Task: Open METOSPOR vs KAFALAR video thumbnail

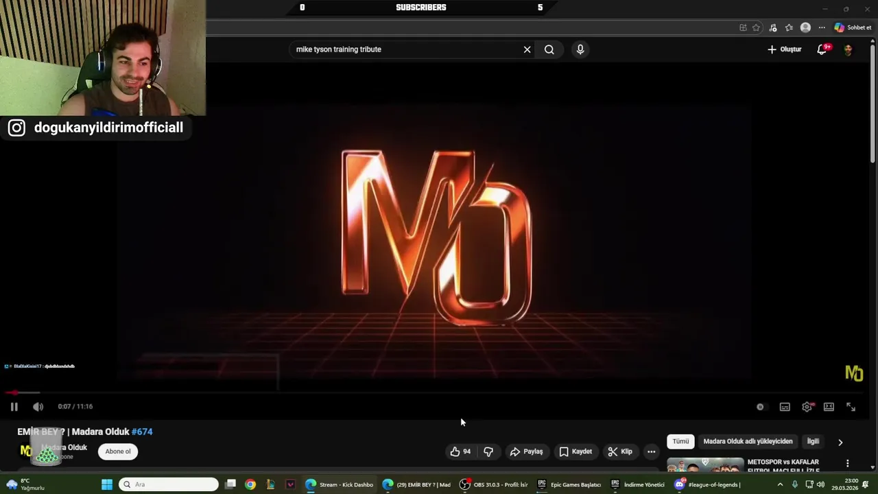Action: pos(705,465)
